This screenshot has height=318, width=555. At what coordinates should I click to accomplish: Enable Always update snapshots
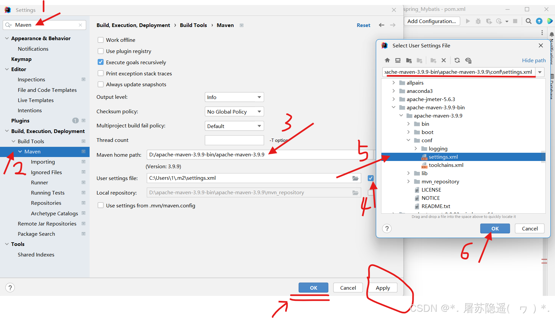point(101,84)
